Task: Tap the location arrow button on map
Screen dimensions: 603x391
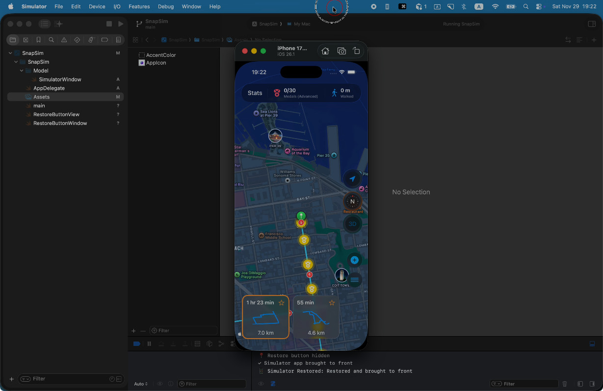Action: pos(352,179)
